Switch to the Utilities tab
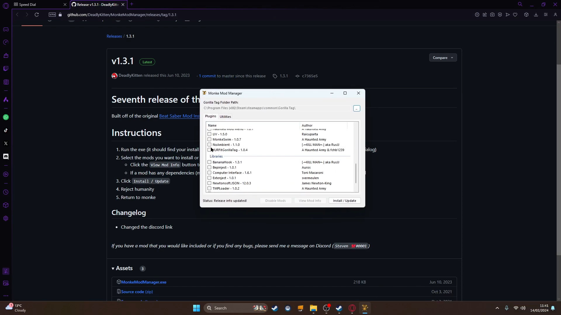 (x=225, y=117)
